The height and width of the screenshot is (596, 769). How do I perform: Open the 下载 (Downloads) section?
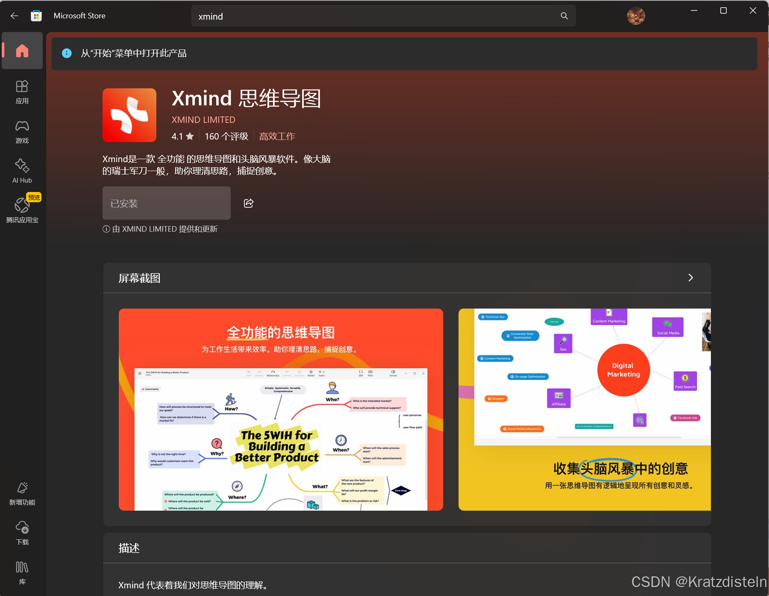(x=22, y=532)
